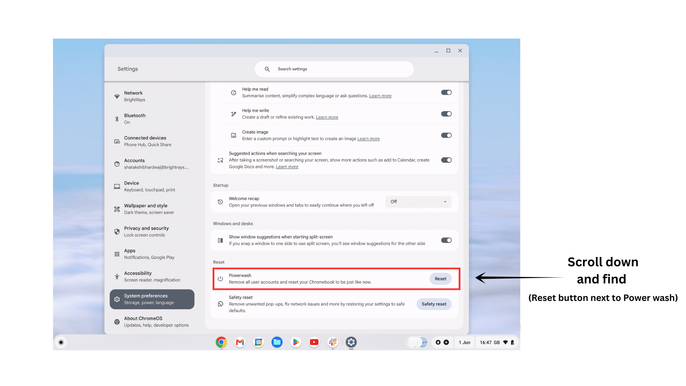Image resolution: width=686 pixels, height=386 pixels.
Task: Click the gear icon for System preferences
Action: pos(117,299)
